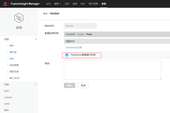The image size is (170, 113).
Task: Click the 角色 breadcrumb link
Action: click(x=45, y=14)
